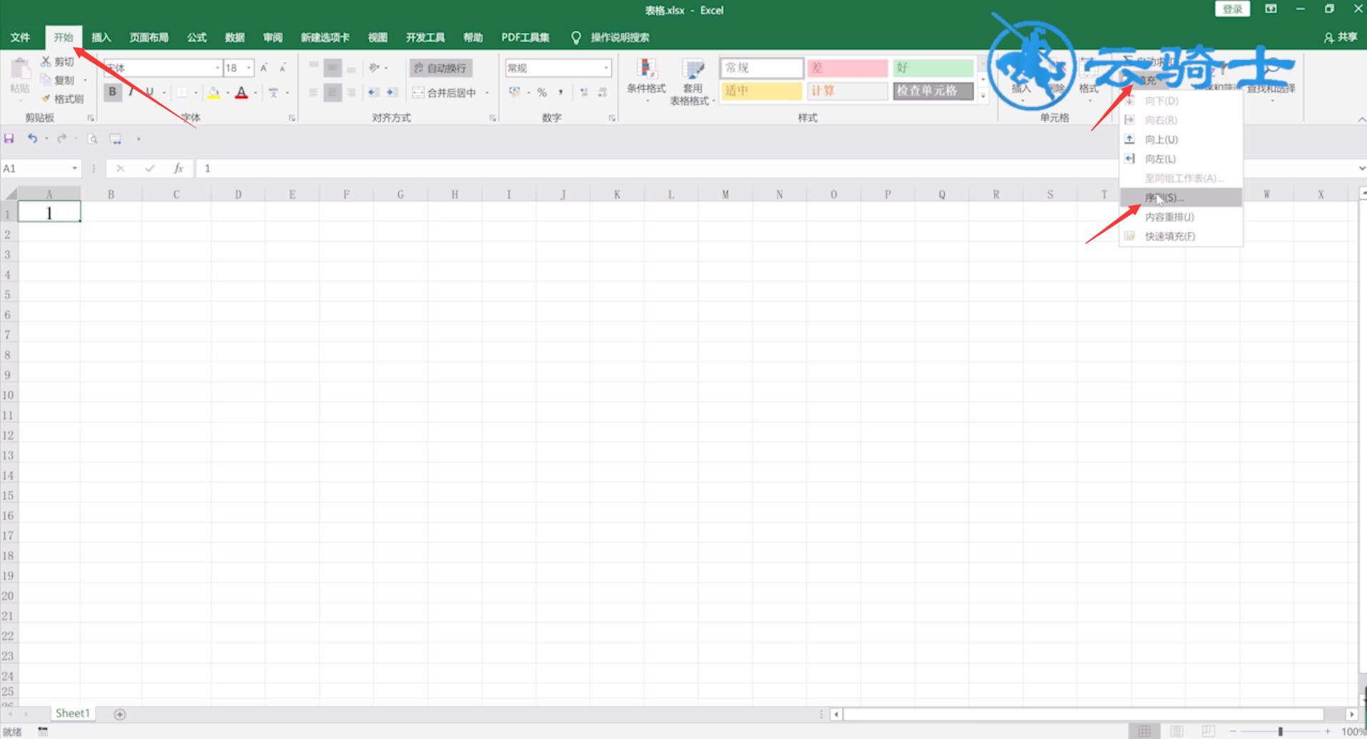
Task: Toggle align left
Action: (313, 92)
